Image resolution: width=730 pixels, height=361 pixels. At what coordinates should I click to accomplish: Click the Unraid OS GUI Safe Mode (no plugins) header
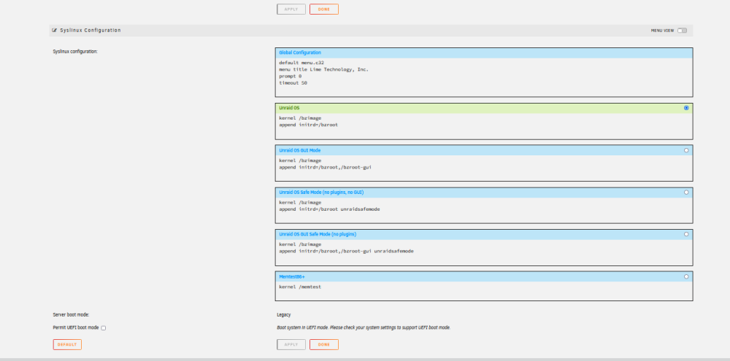484,234
